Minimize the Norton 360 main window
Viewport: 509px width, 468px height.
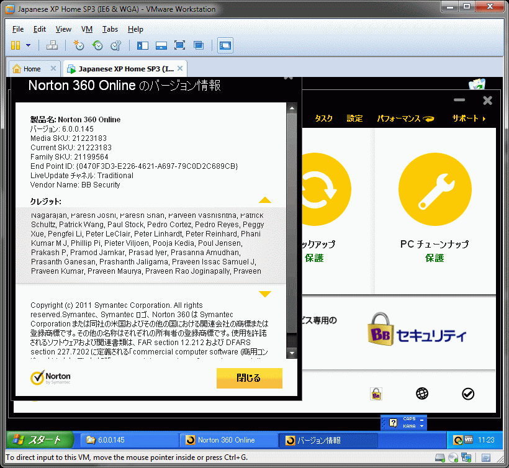(459, 100)
